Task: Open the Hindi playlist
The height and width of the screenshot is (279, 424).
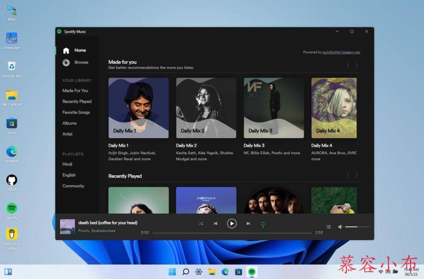Action: point(67,165)
